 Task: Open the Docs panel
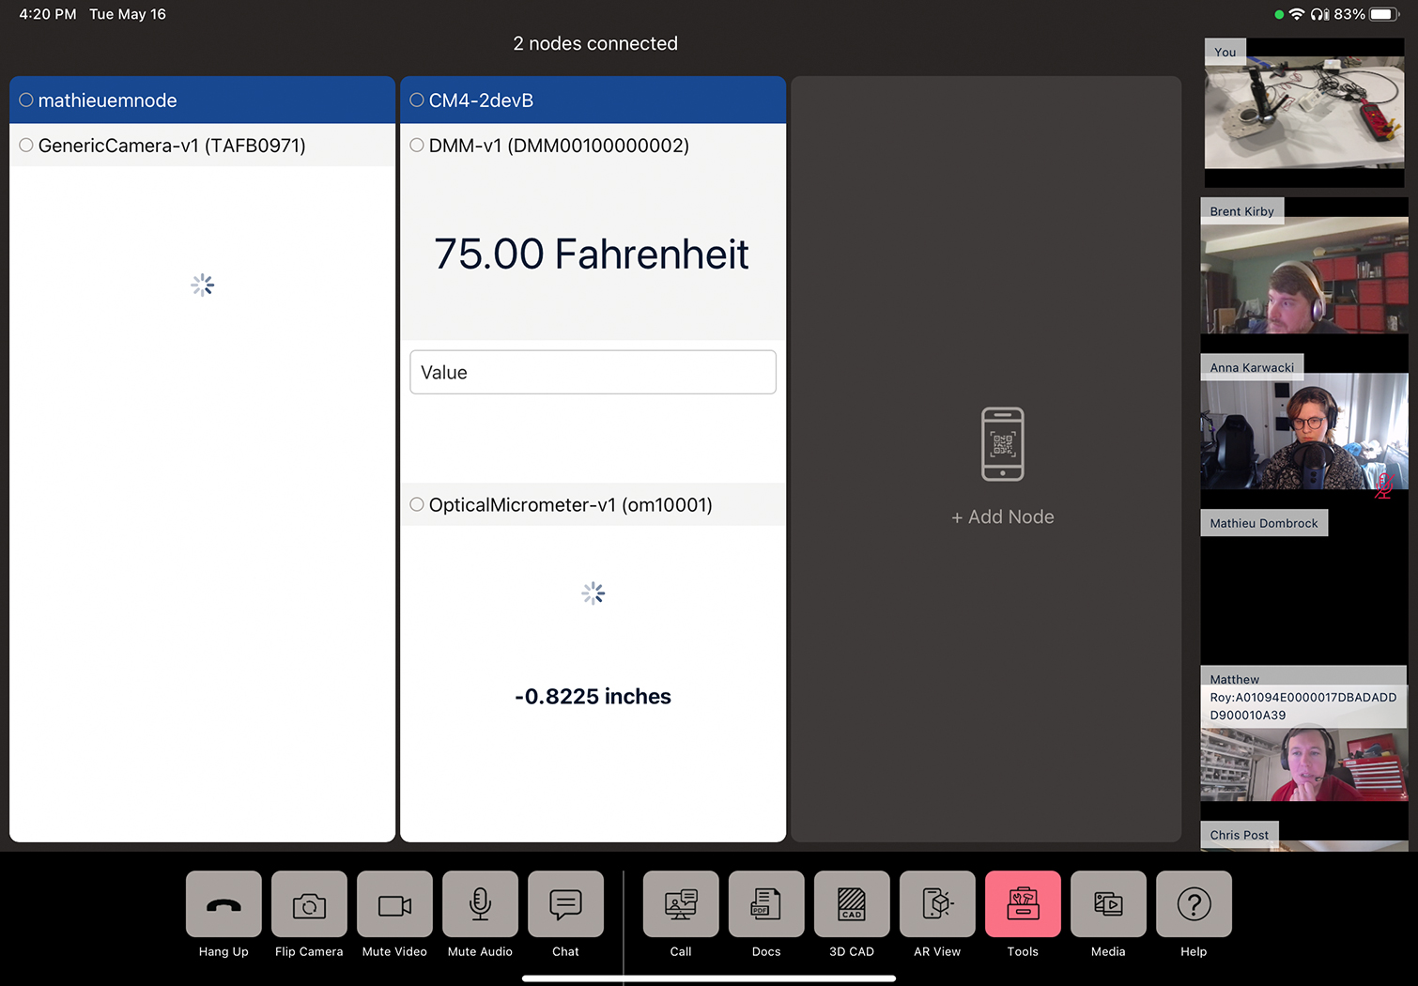pyautogui.click(x=765, y=903)
